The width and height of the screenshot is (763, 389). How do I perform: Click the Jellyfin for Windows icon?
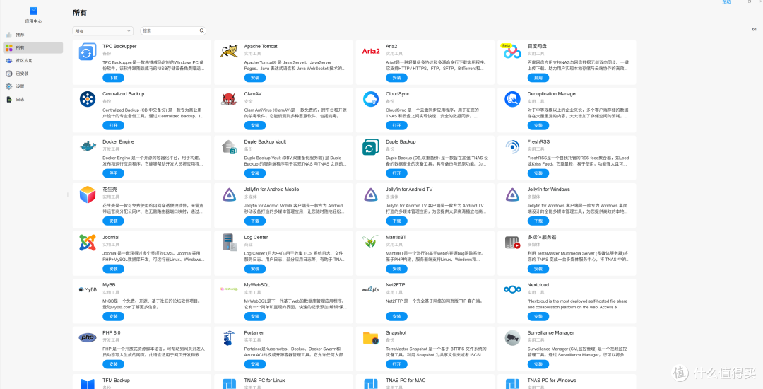[512, 194]
